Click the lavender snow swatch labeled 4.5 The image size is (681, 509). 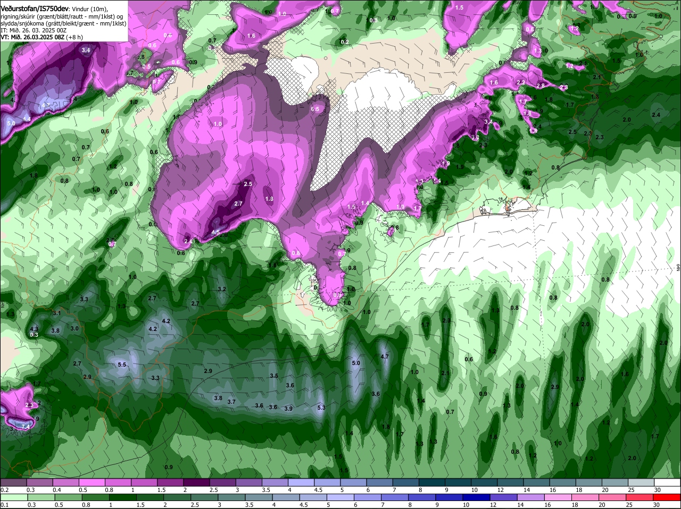click(x=327, y=482)
